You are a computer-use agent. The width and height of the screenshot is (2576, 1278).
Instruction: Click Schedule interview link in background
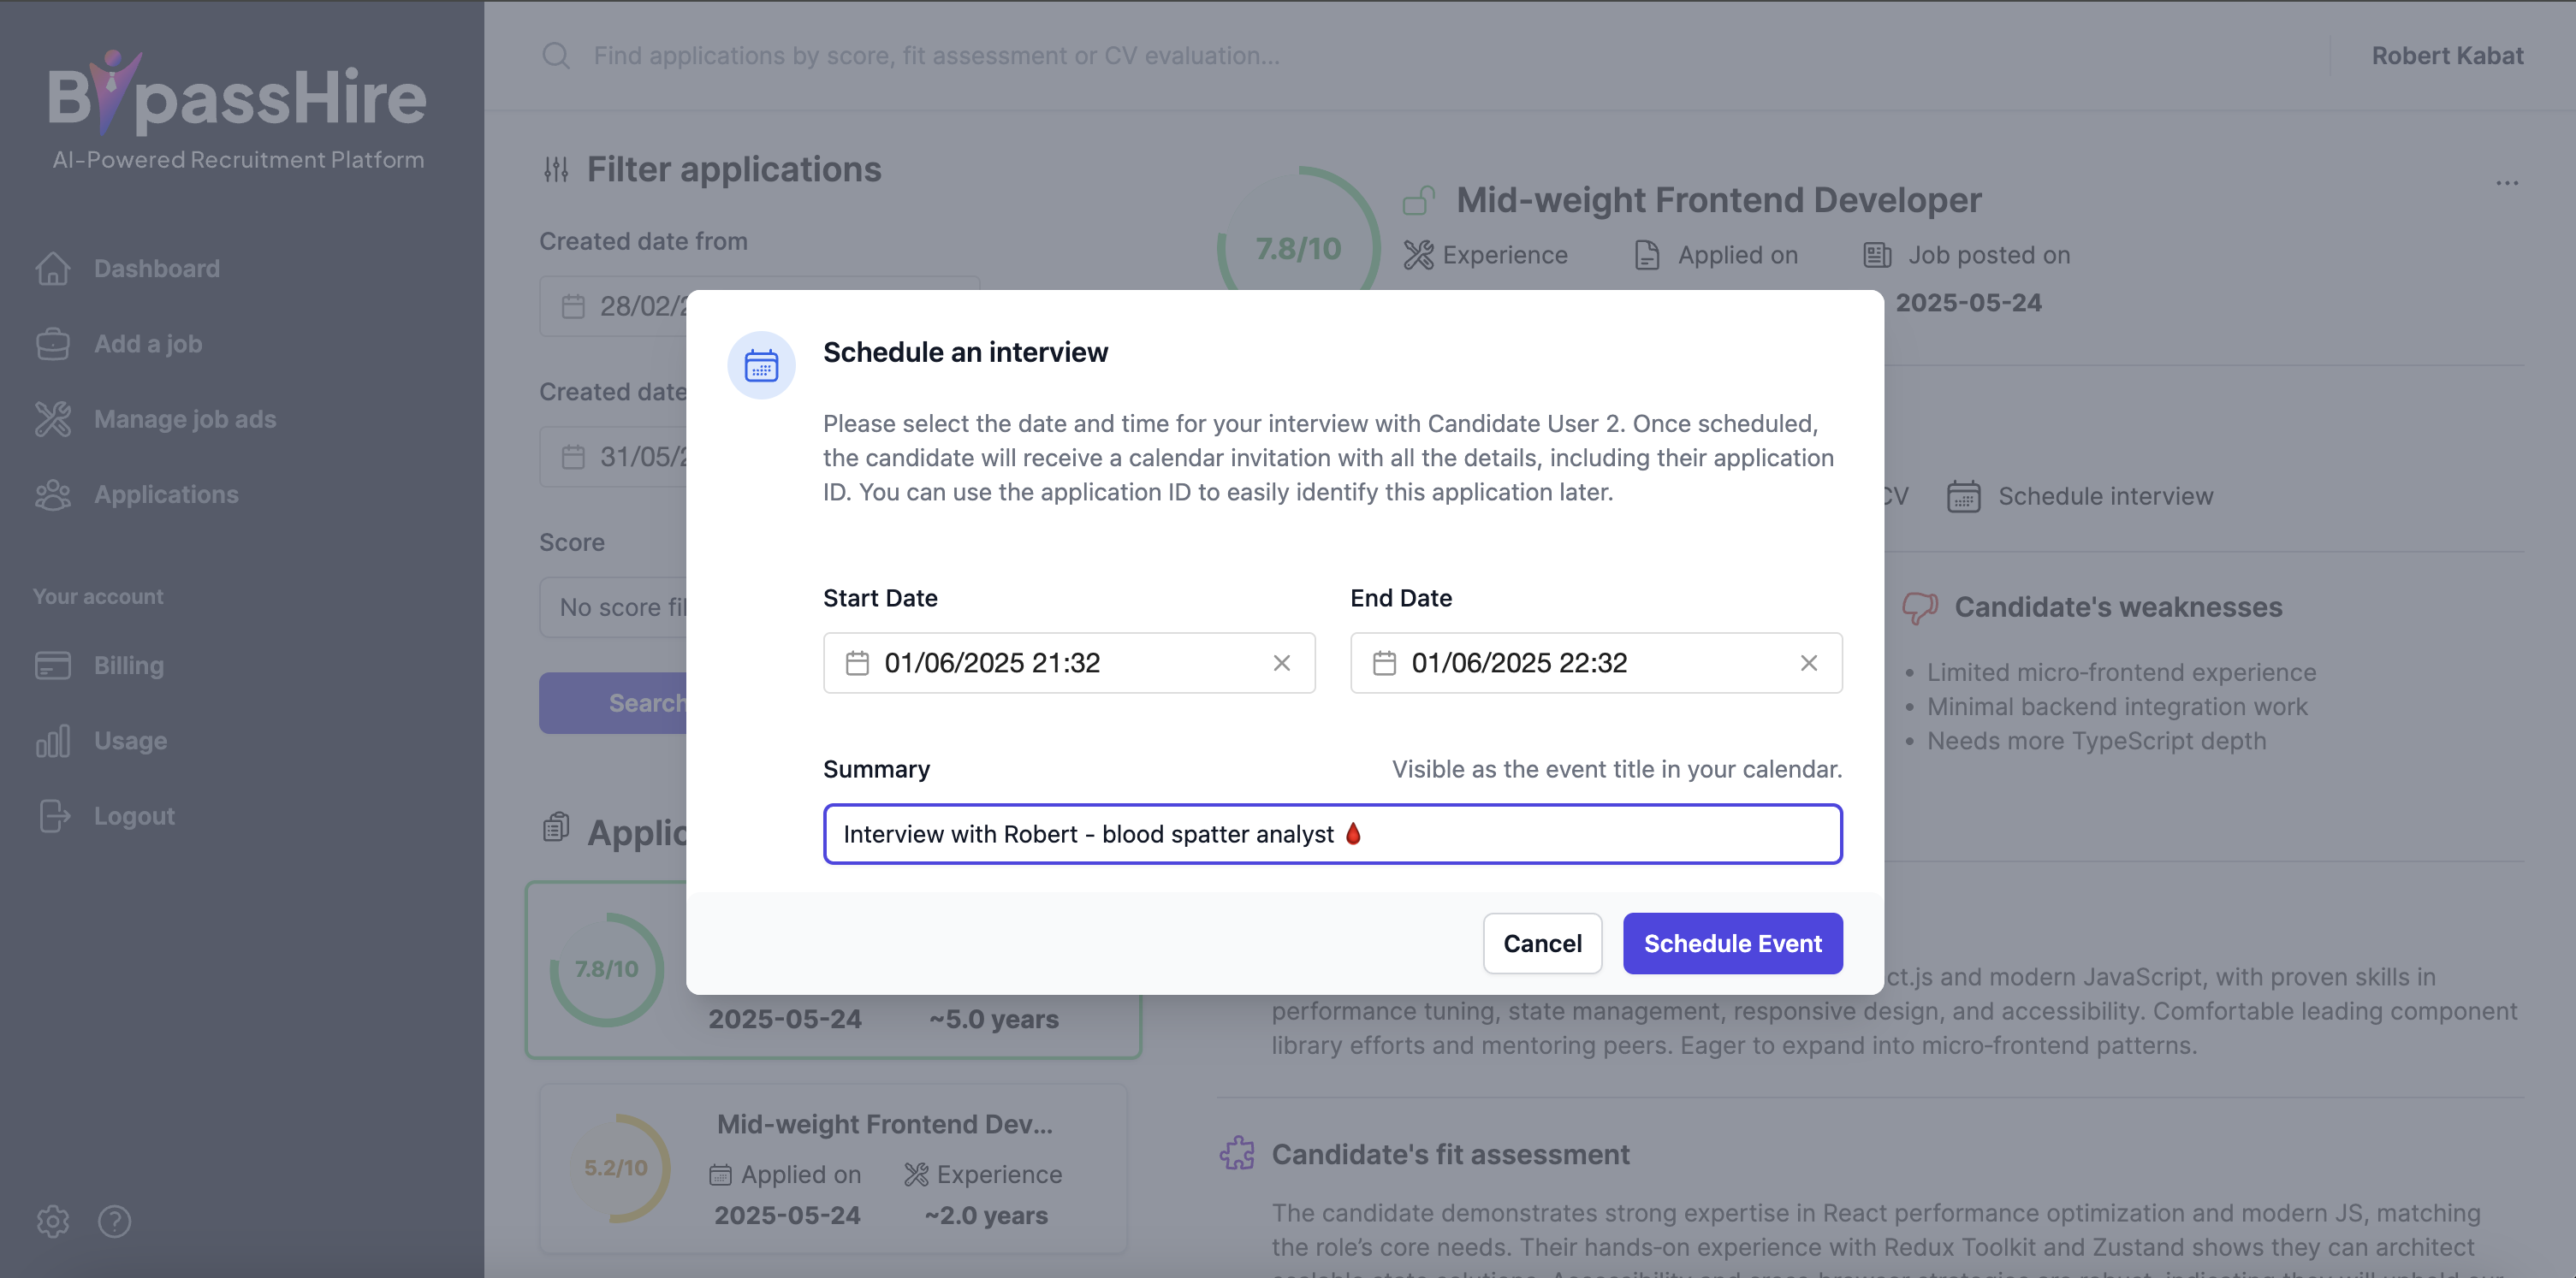2105,497
